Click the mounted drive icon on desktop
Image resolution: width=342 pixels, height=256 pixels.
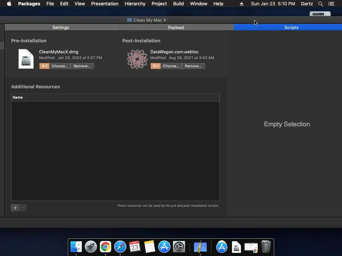click(320, 14)
